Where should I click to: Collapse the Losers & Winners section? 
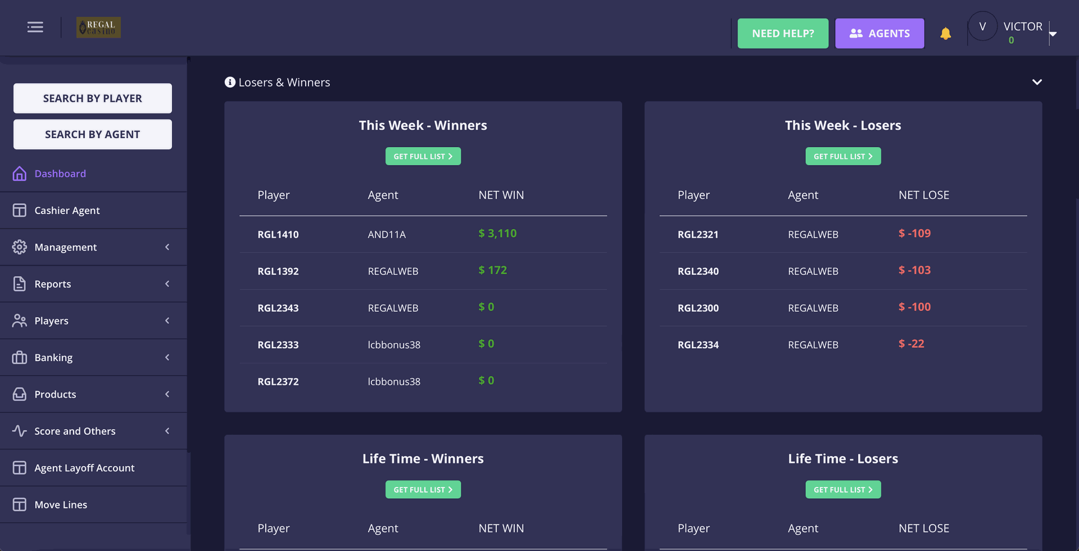click(1037, 82)
